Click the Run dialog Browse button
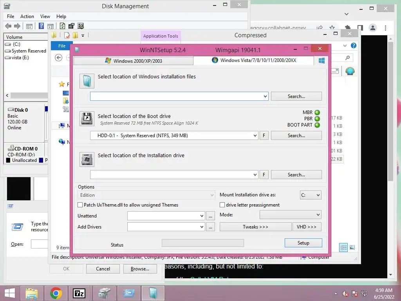 (140, 269)
